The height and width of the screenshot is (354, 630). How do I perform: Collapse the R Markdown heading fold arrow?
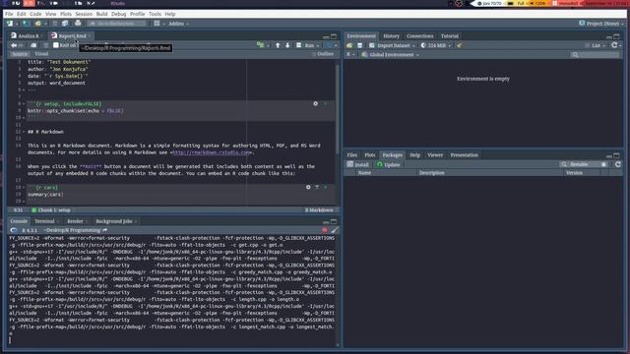coord(24,132)
